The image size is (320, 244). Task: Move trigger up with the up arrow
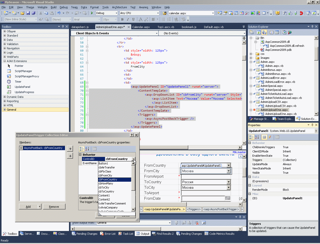(x=70, y=149)
